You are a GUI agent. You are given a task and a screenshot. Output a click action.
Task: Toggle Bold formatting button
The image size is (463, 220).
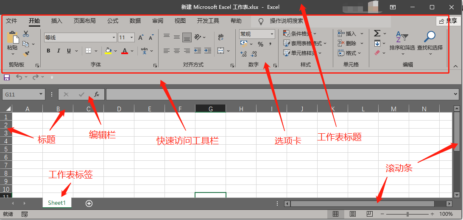point(48,51)
